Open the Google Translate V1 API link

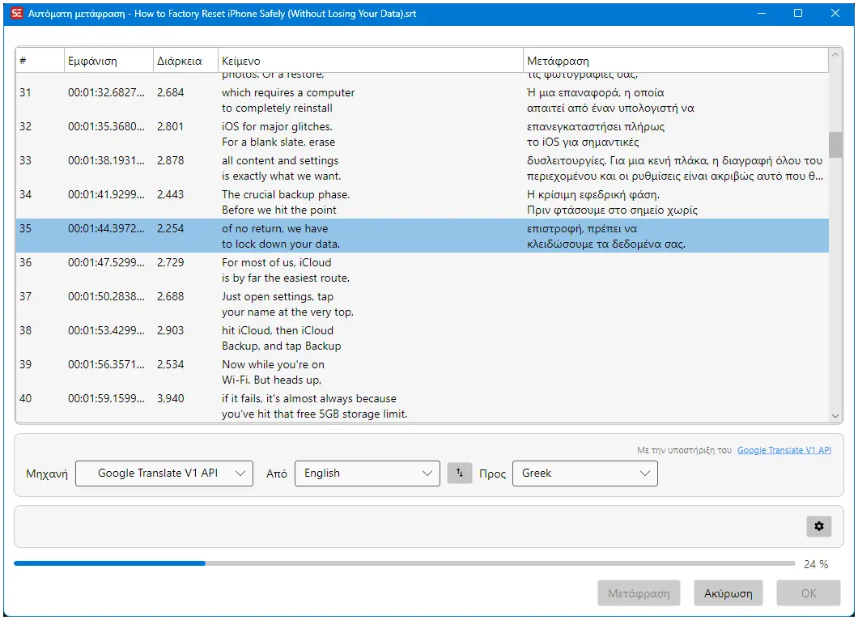click(x=784, y=450)
